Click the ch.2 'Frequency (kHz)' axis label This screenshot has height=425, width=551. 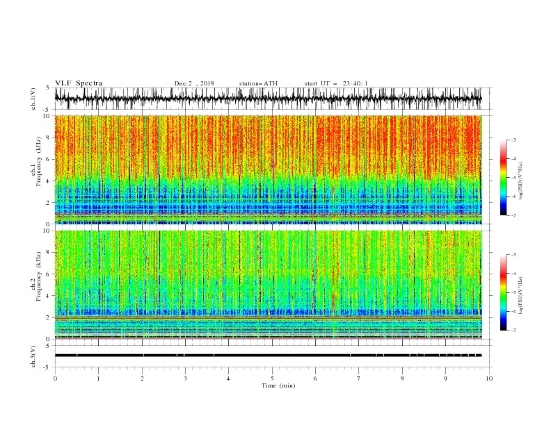click(x=39, y=276)
